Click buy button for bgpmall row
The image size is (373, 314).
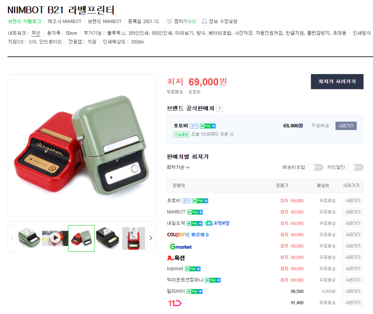pos(353,269)
